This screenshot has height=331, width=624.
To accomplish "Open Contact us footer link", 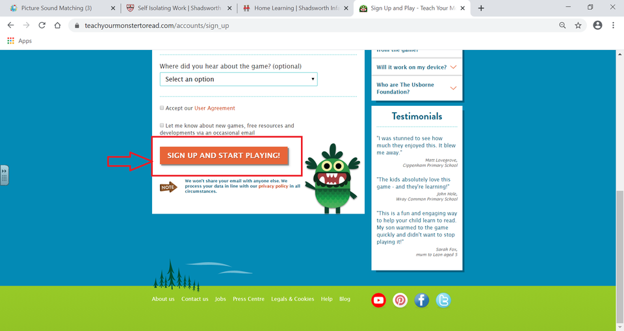I will 194,299.
